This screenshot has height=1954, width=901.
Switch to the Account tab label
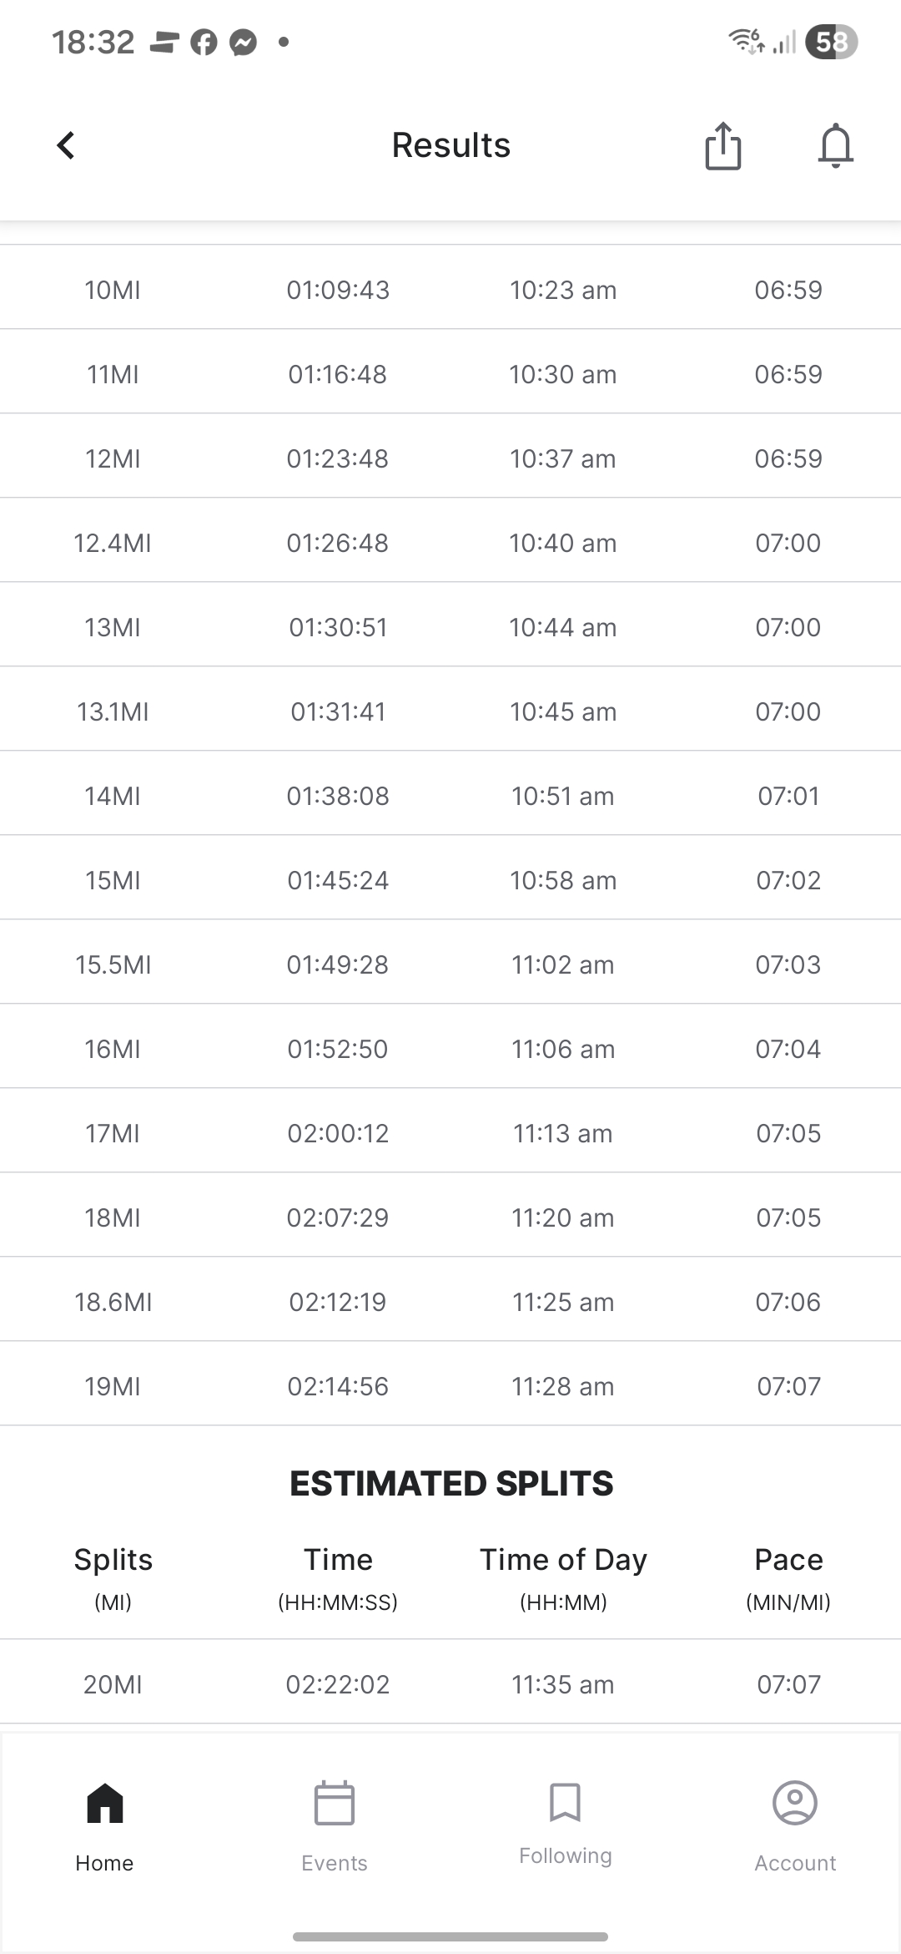(x=795, y=1863)
